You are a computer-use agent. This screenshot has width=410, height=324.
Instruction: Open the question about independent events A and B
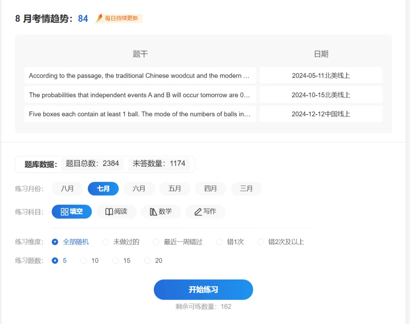click(140, 94)
